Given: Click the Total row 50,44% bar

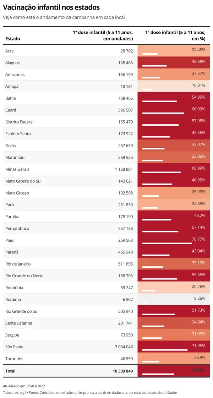Looking at the screenshot, I should (x=158, y=374).
